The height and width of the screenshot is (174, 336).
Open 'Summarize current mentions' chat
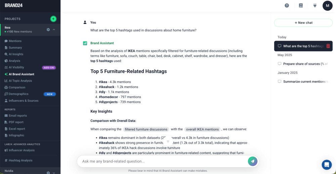(304, 82)
